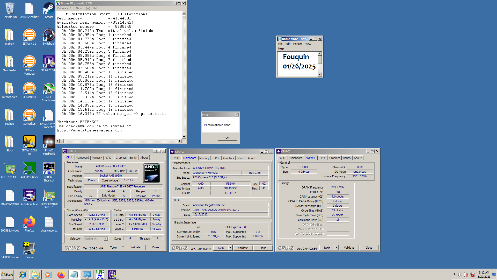Click Tools button in the Memory CPU-Z window
This screenshot has height=280, width=497.
pyautogui.click(x=327, y=248)
